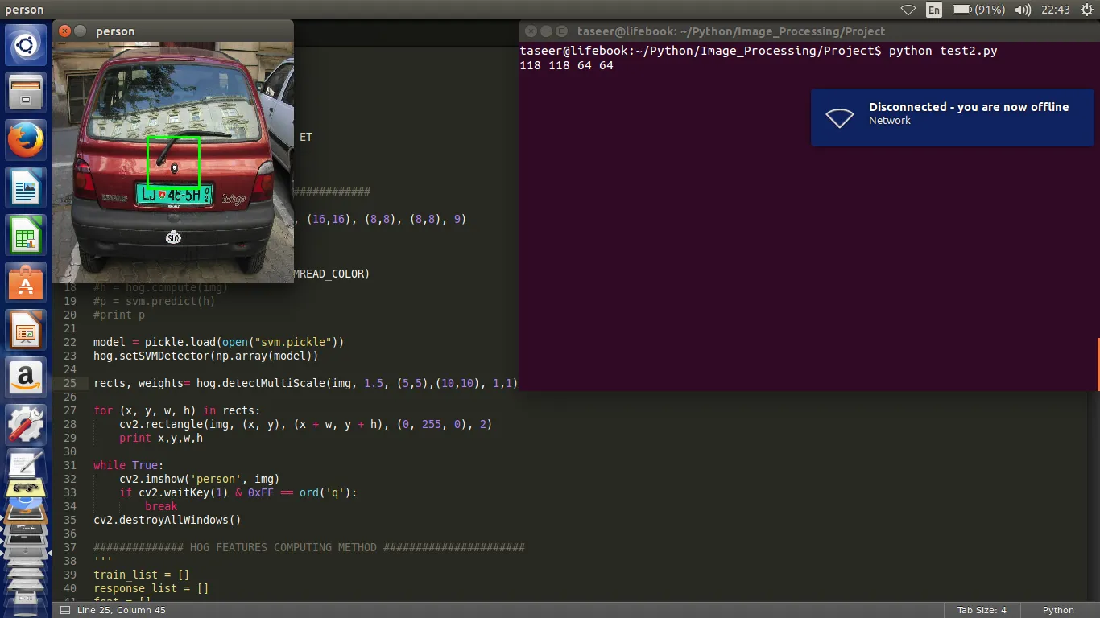Image resolution: width=1100 pixels, height=618 pixels.
Task: Click the person app title in the top panel
Action: [24, 10]
